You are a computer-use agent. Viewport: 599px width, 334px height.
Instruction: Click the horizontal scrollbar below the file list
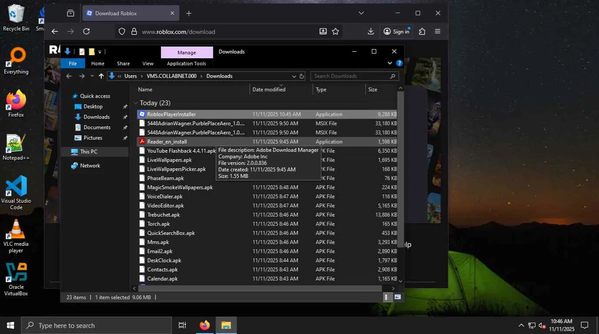(x=260, y=288)
